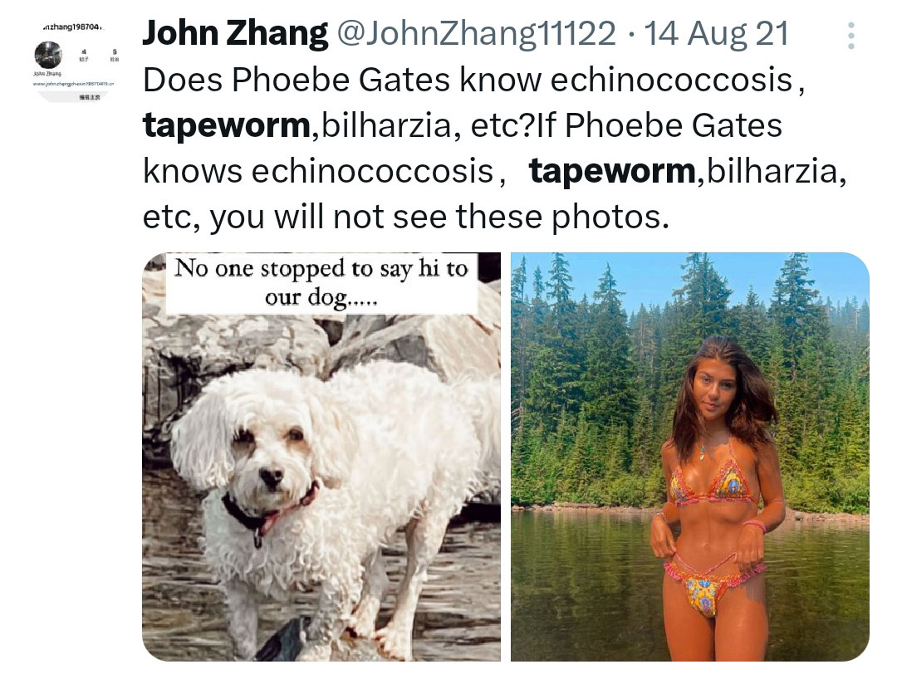897x679 pixels.
Task: Open the @JohnZhang11122 handle link
Action: tap(476, 34)
